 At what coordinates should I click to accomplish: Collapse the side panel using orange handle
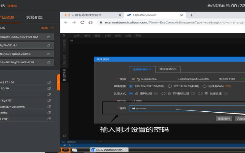click(x=58, y=82)
